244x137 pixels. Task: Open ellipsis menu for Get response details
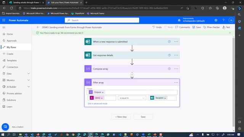176,55
